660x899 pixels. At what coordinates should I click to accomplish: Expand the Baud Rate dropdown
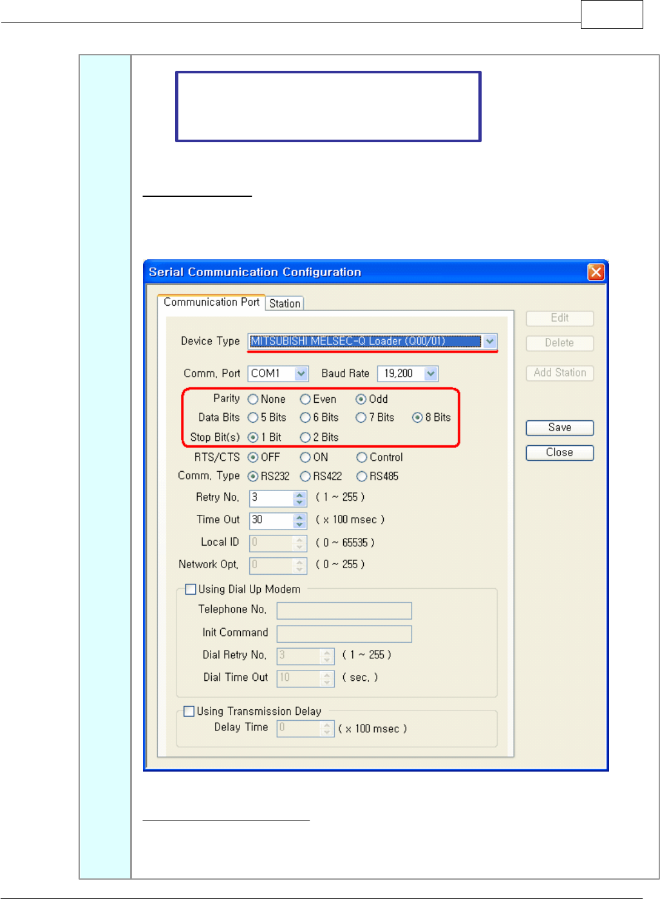[431, 373]
